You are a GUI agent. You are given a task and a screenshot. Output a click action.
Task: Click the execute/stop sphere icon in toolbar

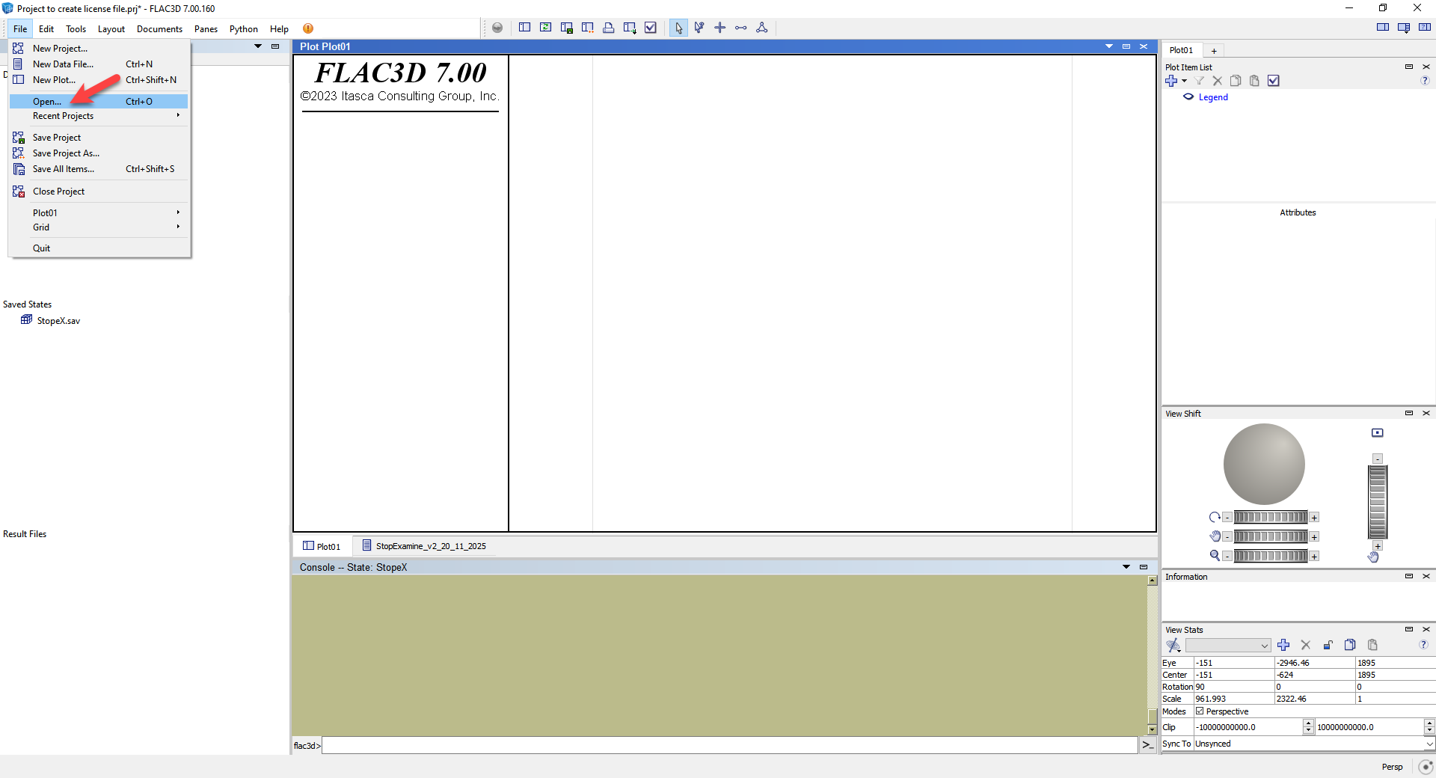(x=497, y=28)
